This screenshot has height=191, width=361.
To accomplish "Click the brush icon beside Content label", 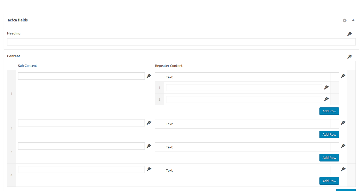I will [x=350, y=56].
